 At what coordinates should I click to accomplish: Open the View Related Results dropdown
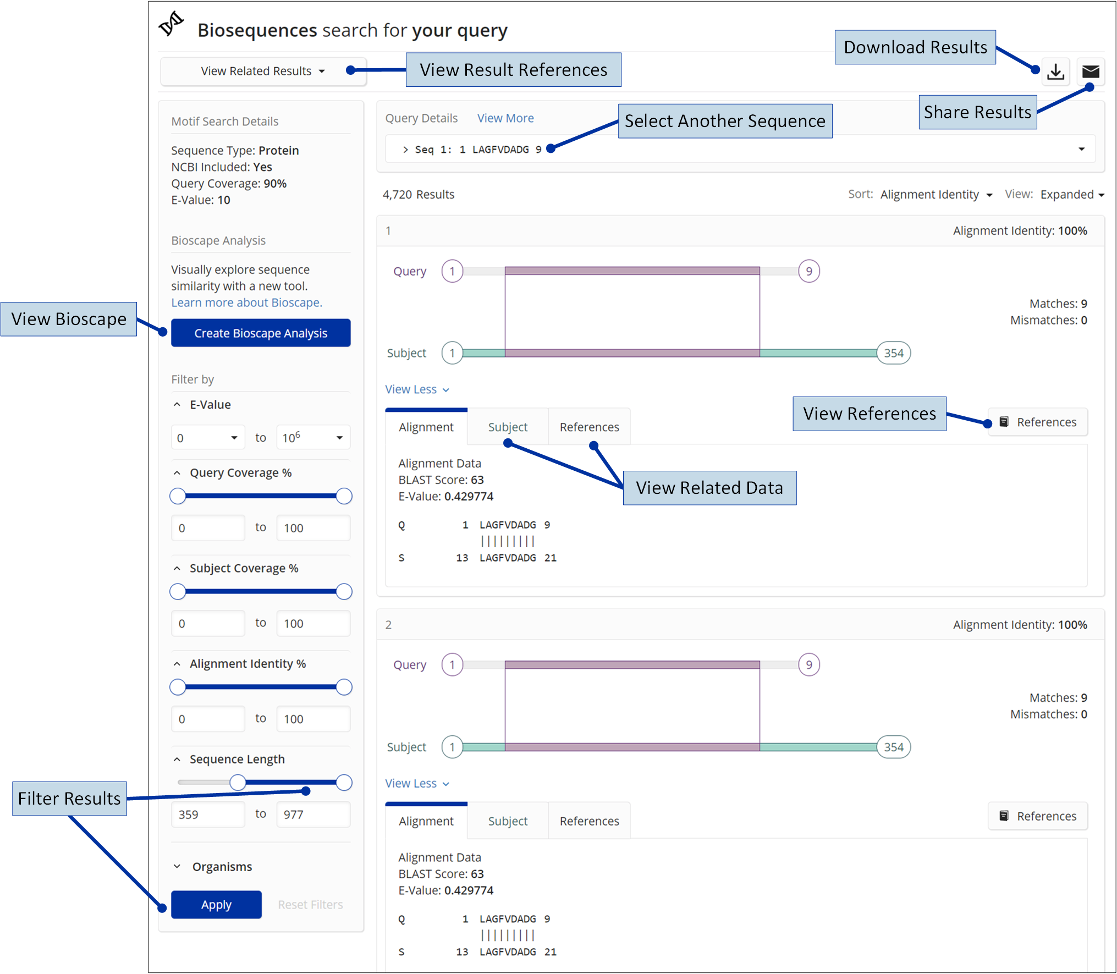pos(263,71)
